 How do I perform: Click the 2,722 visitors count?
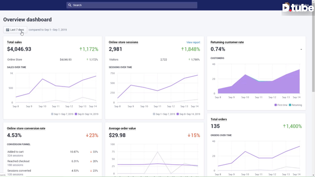[163, 59]
